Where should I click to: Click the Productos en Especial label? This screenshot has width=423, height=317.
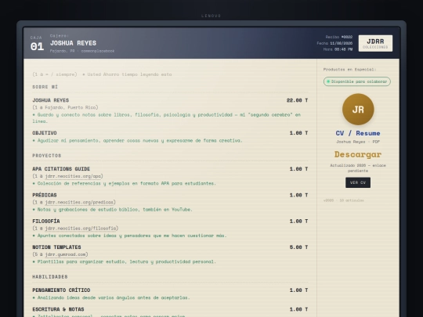click(349, 70)
